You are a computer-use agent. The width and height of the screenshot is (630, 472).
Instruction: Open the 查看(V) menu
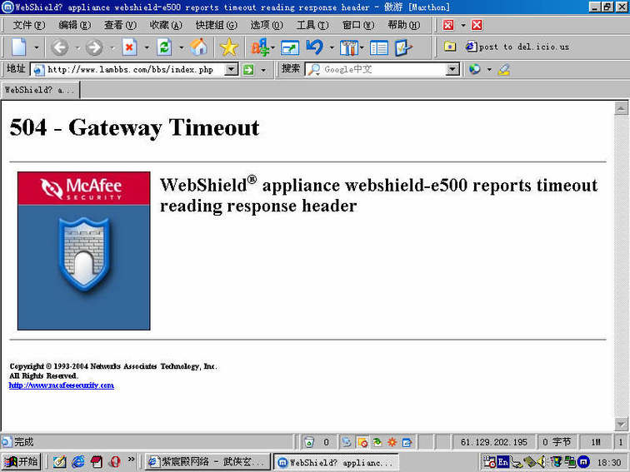[x=121, y=25]
